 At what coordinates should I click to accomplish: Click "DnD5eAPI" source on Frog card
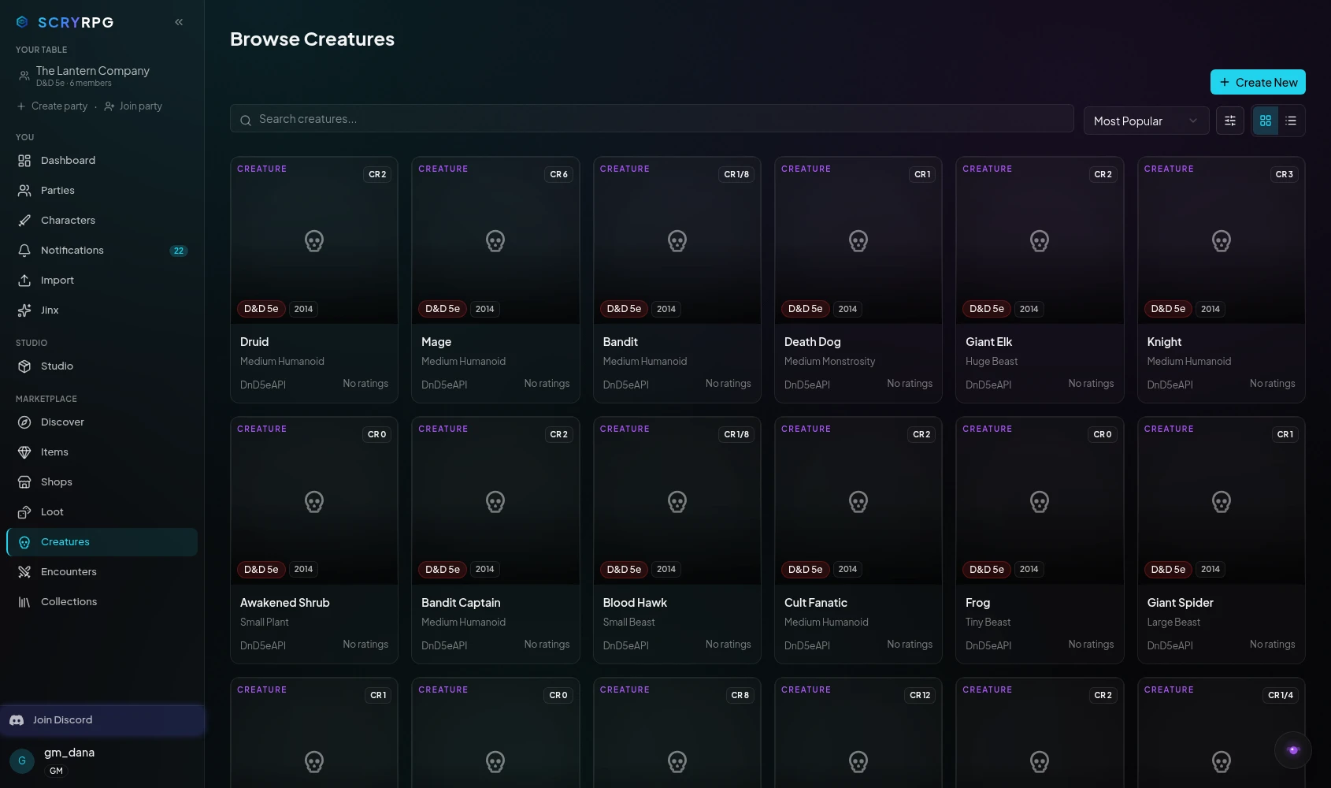988,646
